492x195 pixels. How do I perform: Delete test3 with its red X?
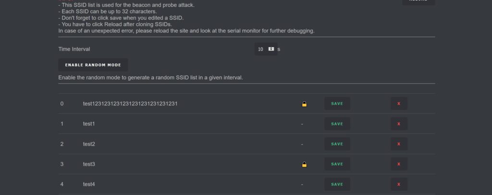pyautogui.click(x=399, y=164)
